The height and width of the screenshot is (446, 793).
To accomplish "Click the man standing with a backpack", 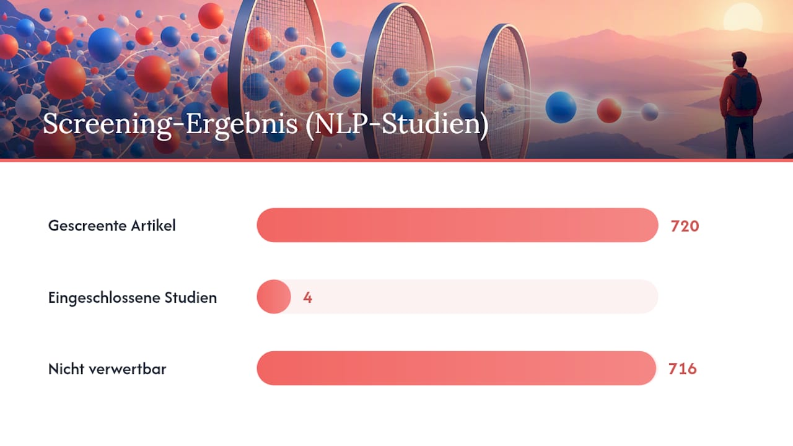I will (x=741, y=105).
